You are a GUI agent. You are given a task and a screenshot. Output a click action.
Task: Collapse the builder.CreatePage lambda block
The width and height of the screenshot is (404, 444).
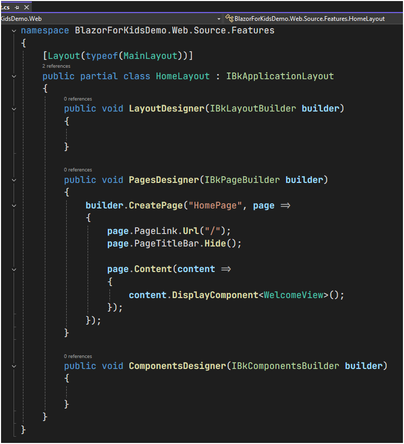point(14,205)
